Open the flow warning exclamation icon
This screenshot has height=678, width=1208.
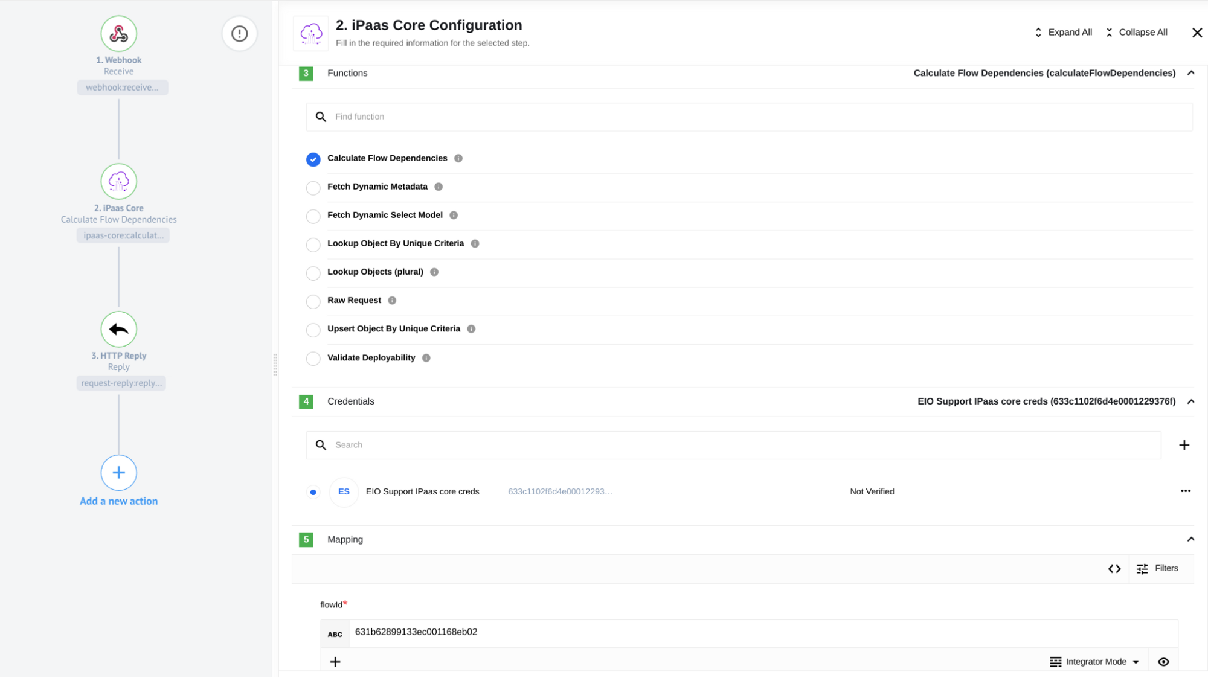click(239, 34)
